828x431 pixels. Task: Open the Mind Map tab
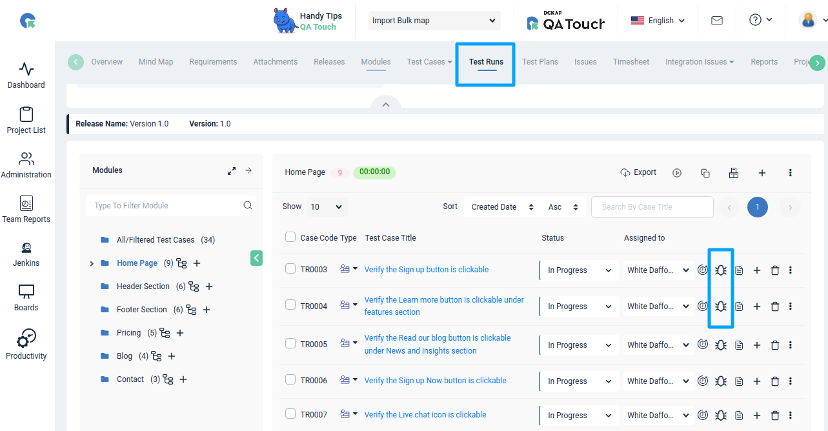point(156,61)
